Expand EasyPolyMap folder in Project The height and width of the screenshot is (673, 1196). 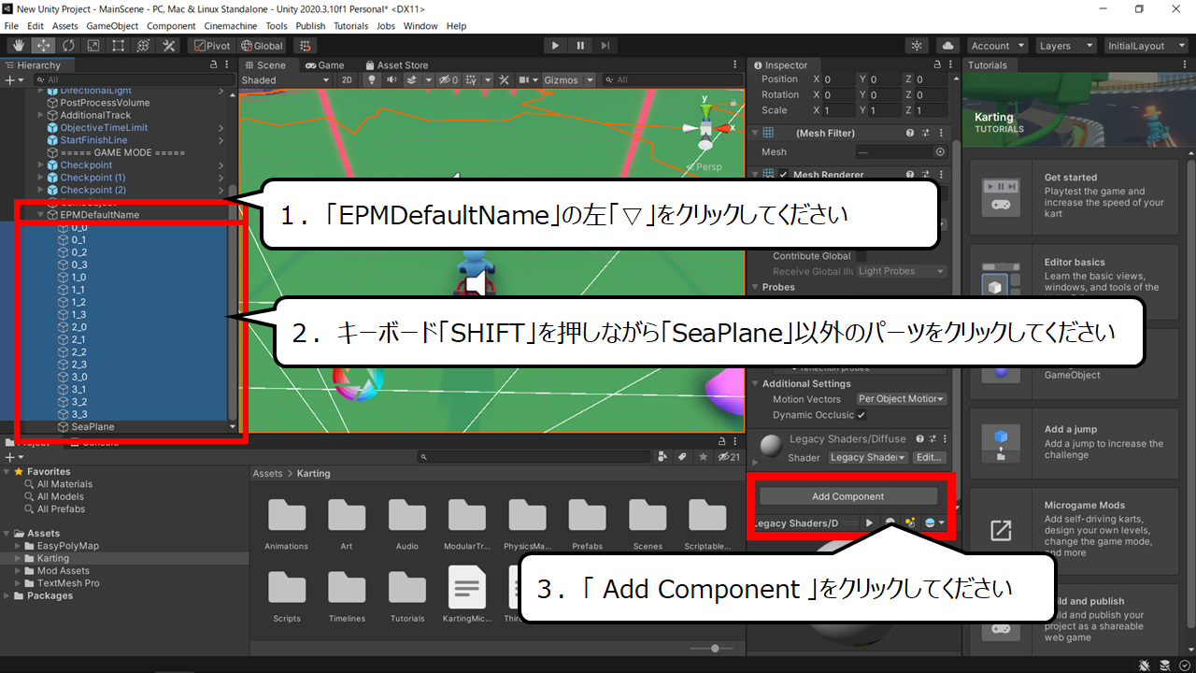point(17,546)
